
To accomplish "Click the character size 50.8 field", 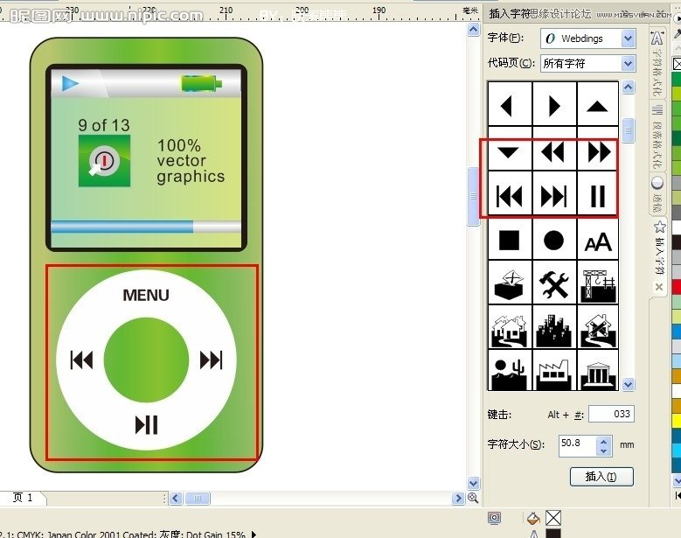I will [x=577, y=444].
